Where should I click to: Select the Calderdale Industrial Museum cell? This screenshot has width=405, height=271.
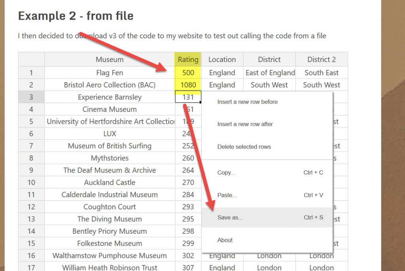(x=110, y=195)
